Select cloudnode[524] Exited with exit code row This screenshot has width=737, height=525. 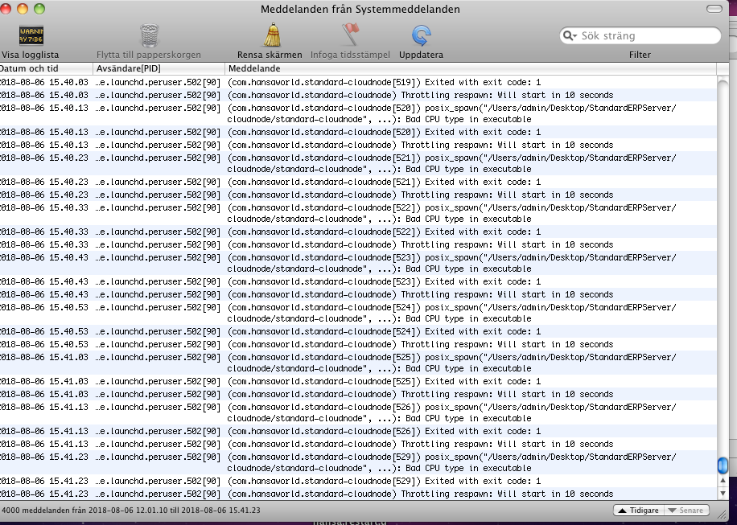click(x=358, y=331)
